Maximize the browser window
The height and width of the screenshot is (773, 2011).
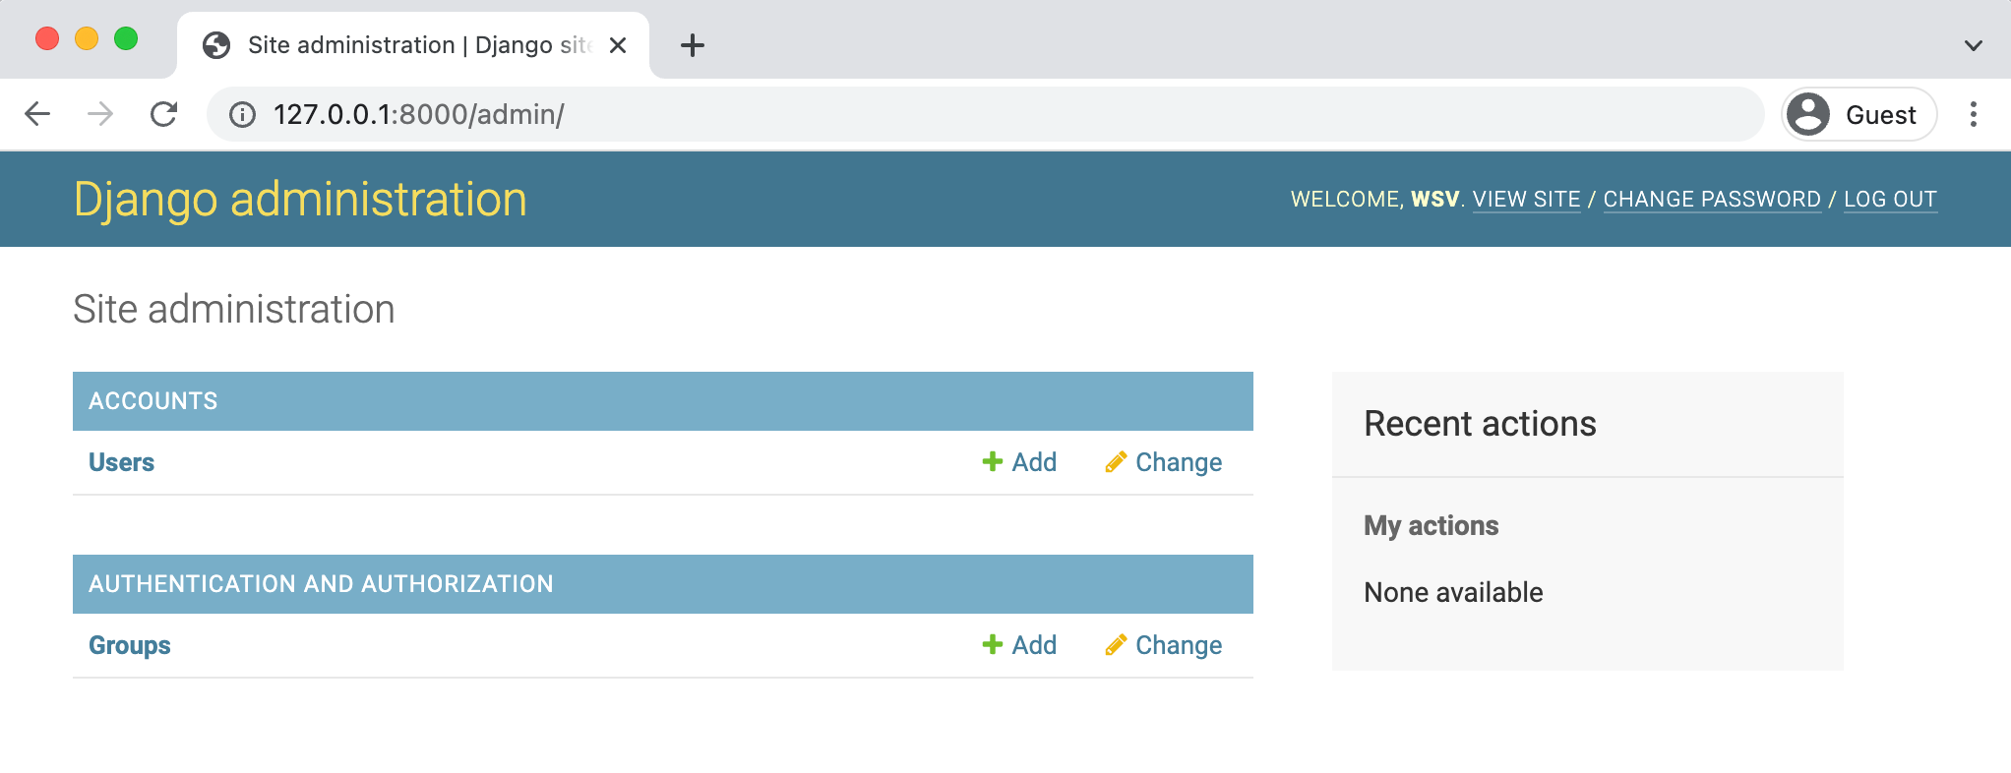pyautogui.click(x=126, y=38)
